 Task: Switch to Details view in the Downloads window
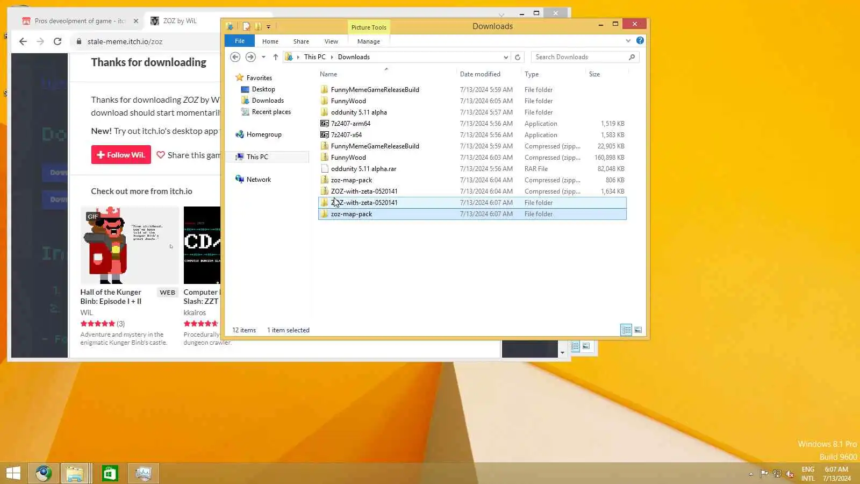coord(626,330)
